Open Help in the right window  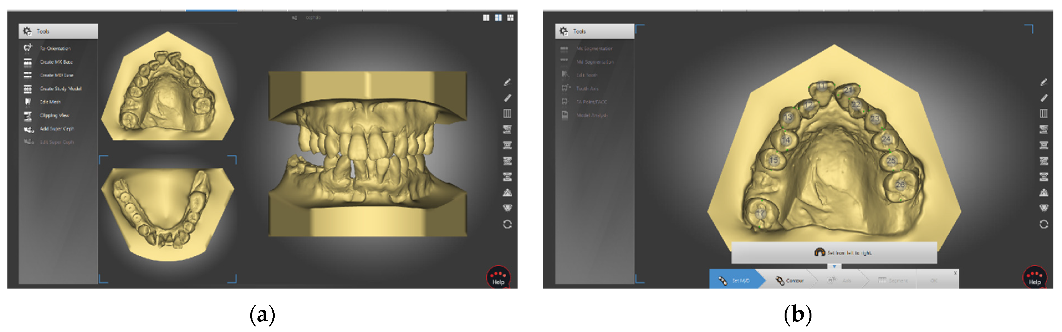pos(1034,278)
